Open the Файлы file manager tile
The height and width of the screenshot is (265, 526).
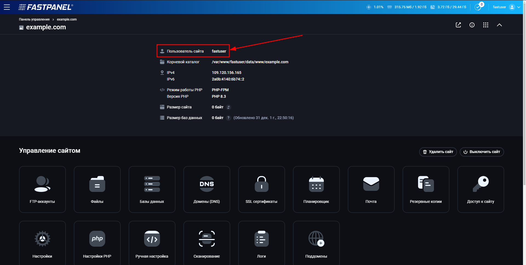(x=97, y=189)
